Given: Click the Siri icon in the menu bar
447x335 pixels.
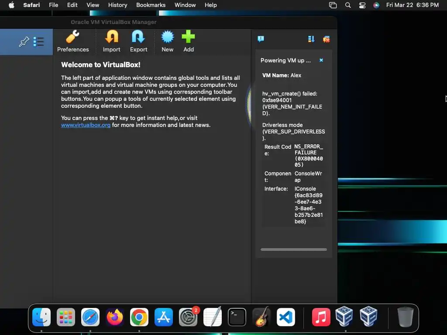Looking at the screenshot, I should coord(376,5).
